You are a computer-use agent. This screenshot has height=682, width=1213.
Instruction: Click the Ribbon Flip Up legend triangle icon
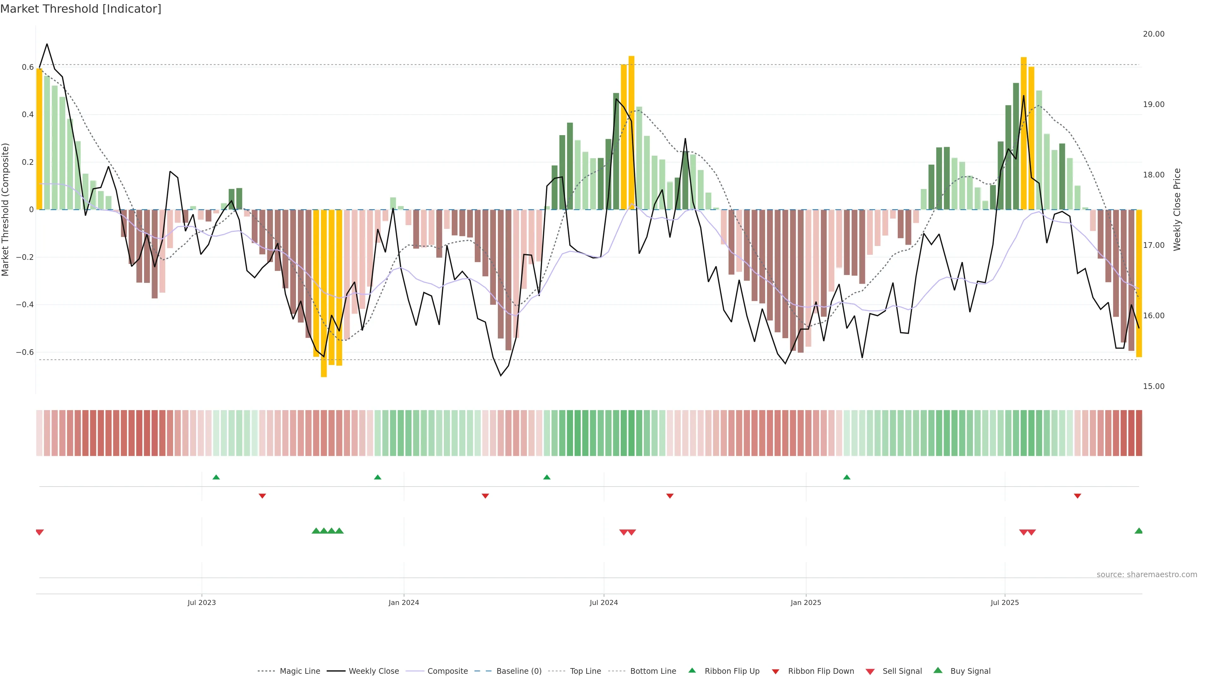pos(692,671)
